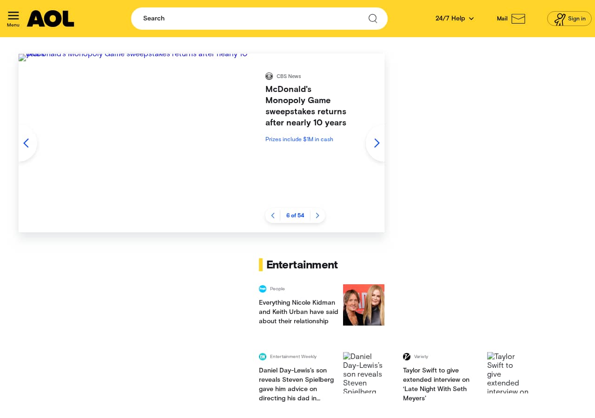Click the Entertainment Weekly source label
Image resolution: width=595 pixels, height=418 pixels.
pos(293,357)
